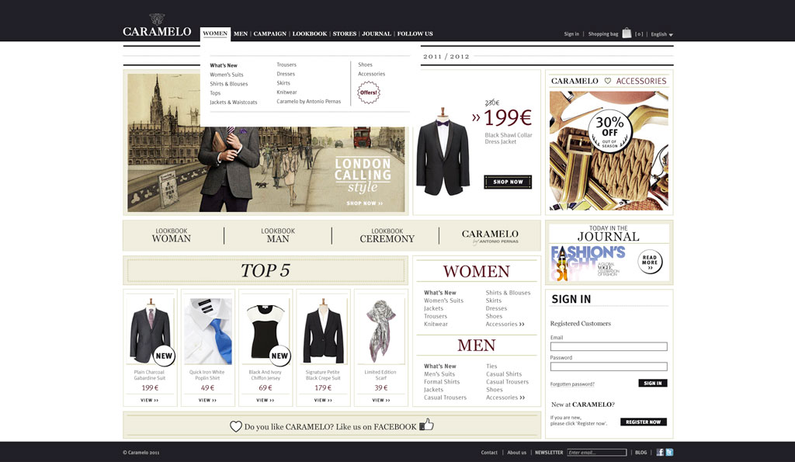
Task: Click the accessories promo image
Action: tap(609, 151)
